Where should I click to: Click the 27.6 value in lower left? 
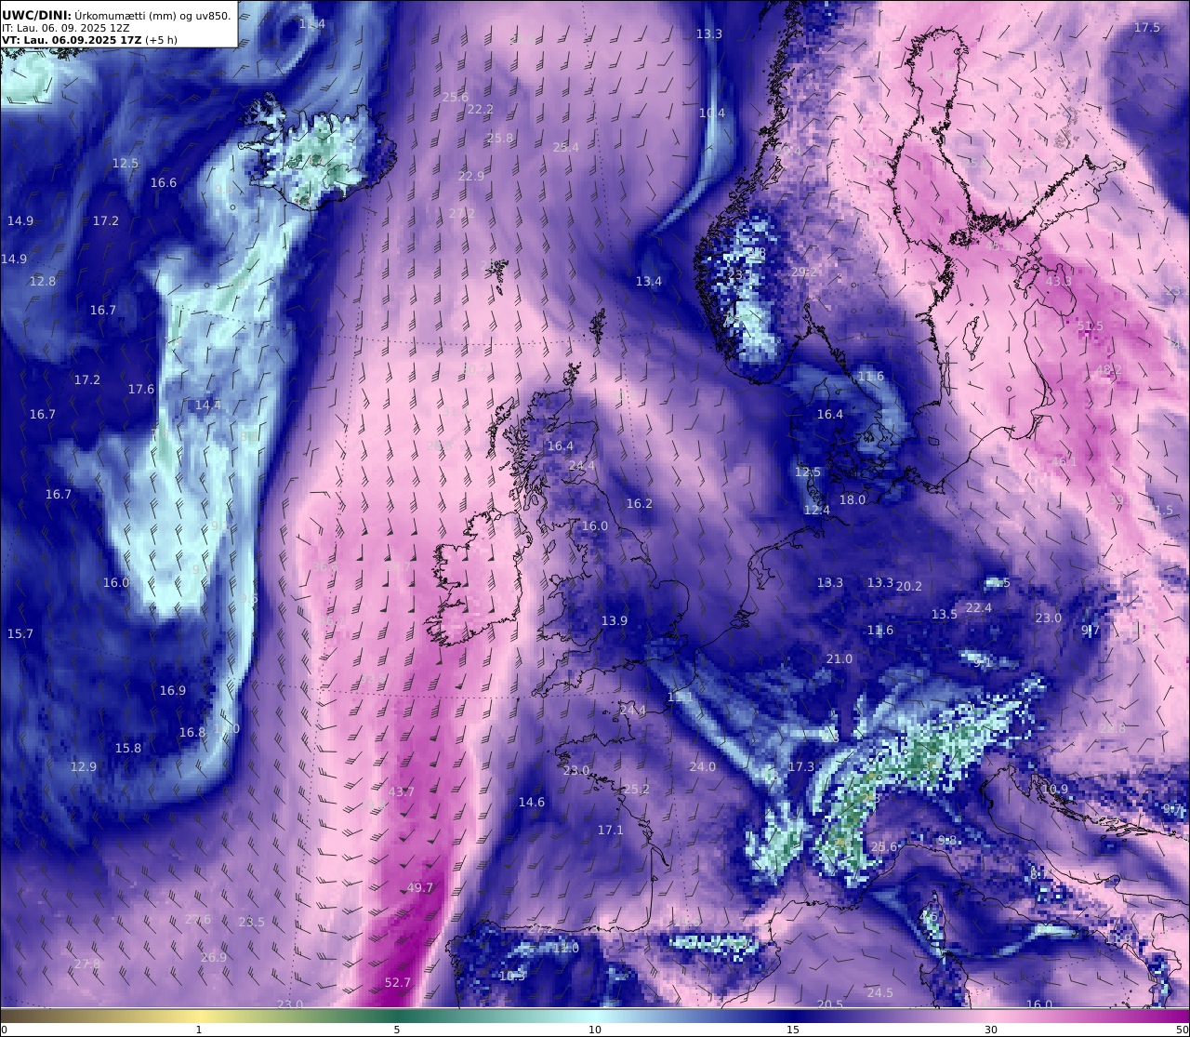click(198, 919)
